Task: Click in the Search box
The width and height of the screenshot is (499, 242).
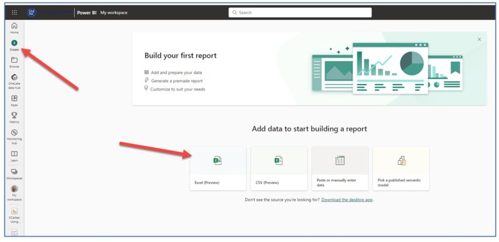Action: pyautogui.click(x=300, y=12)
